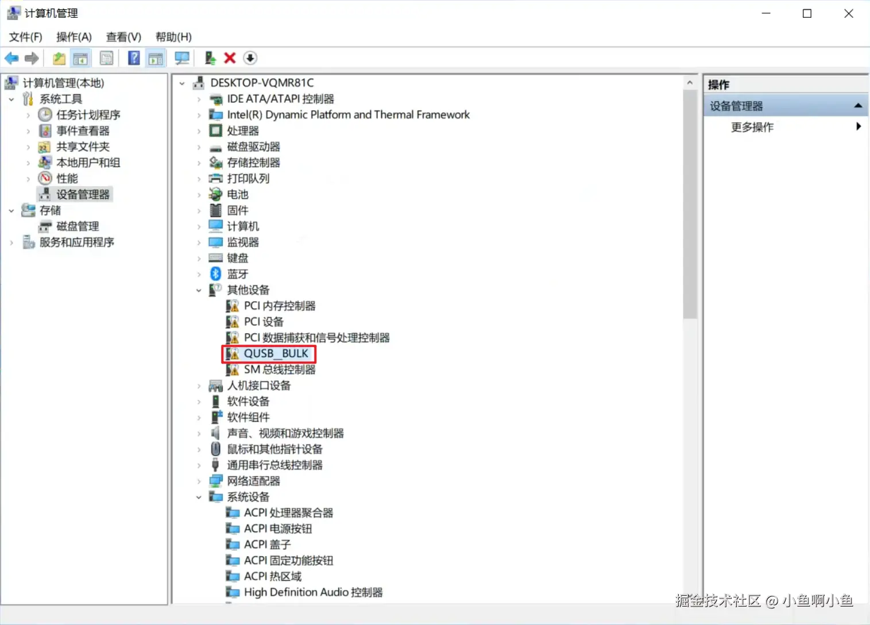This screenshot has width=870, height=625.
Task: Open the 文件(F) menu
Action: 25,37
